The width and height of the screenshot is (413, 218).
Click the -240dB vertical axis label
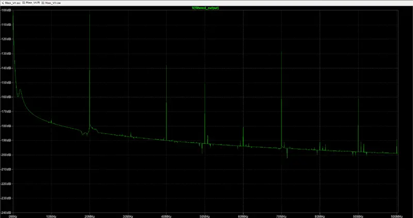click(x=6, y=212)
